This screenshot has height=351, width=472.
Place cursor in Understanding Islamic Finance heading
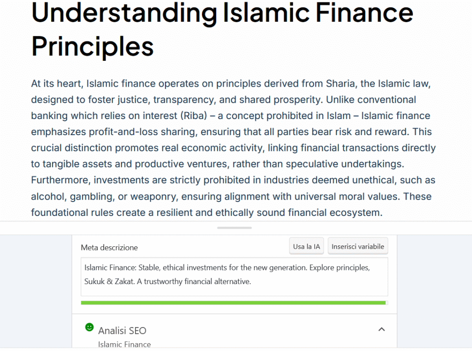[222, 12]
